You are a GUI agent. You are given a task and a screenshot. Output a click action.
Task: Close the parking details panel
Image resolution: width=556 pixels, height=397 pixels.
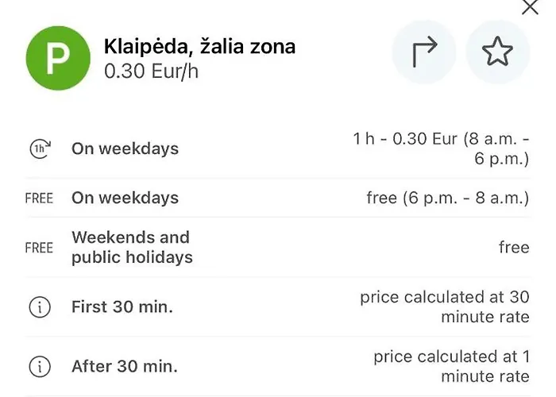click(x=529, y=8)
